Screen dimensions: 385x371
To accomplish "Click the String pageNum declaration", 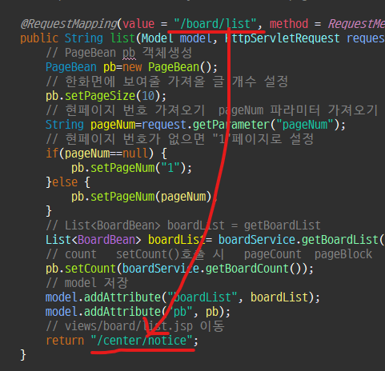I will tap(90, 125).
